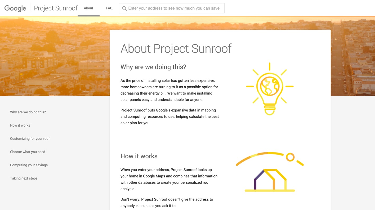Open 'Choose what you need' sidebar link
375x210 pixels.
pyautogui.click(x=28, y=152)
